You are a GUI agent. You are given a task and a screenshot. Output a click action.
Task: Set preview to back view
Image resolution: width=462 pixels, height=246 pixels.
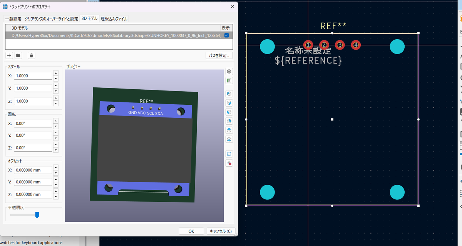[x=229, y=121]
